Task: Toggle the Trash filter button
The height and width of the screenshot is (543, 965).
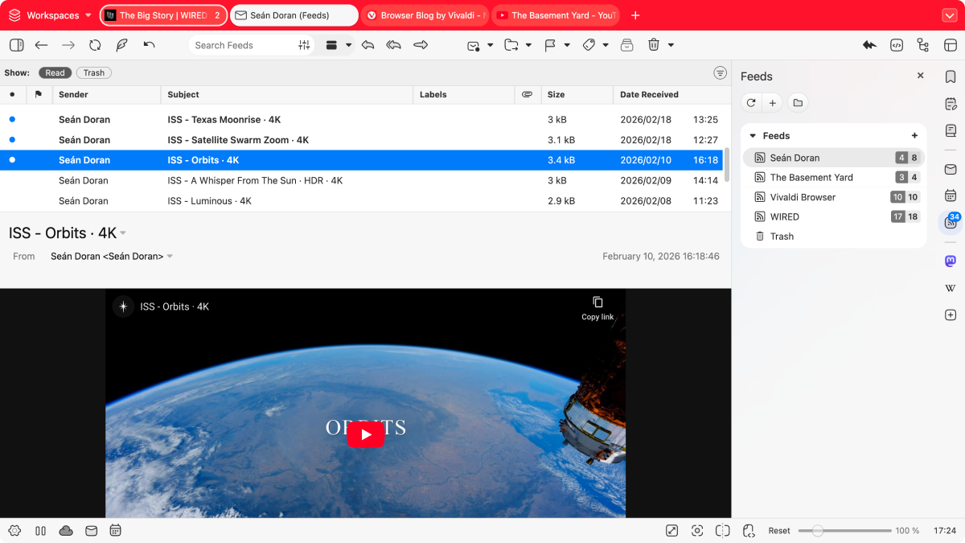Action: coord(94,73)
